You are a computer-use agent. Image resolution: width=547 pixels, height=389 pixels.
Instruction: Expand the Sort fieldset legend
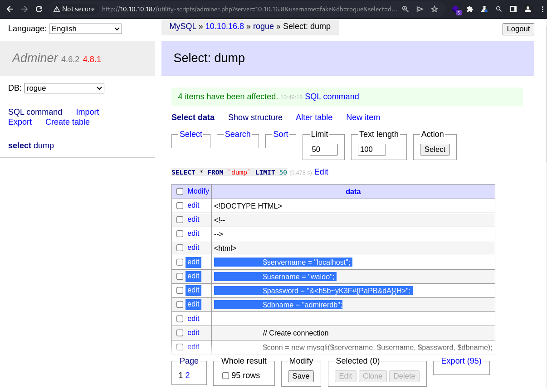pyautogui.click(x=281, y=134)
